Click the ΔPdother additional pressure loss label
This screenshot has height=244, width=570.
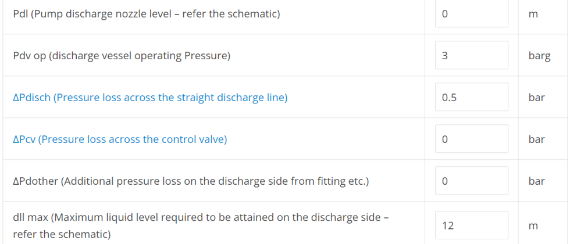click(x=191, y=181)
